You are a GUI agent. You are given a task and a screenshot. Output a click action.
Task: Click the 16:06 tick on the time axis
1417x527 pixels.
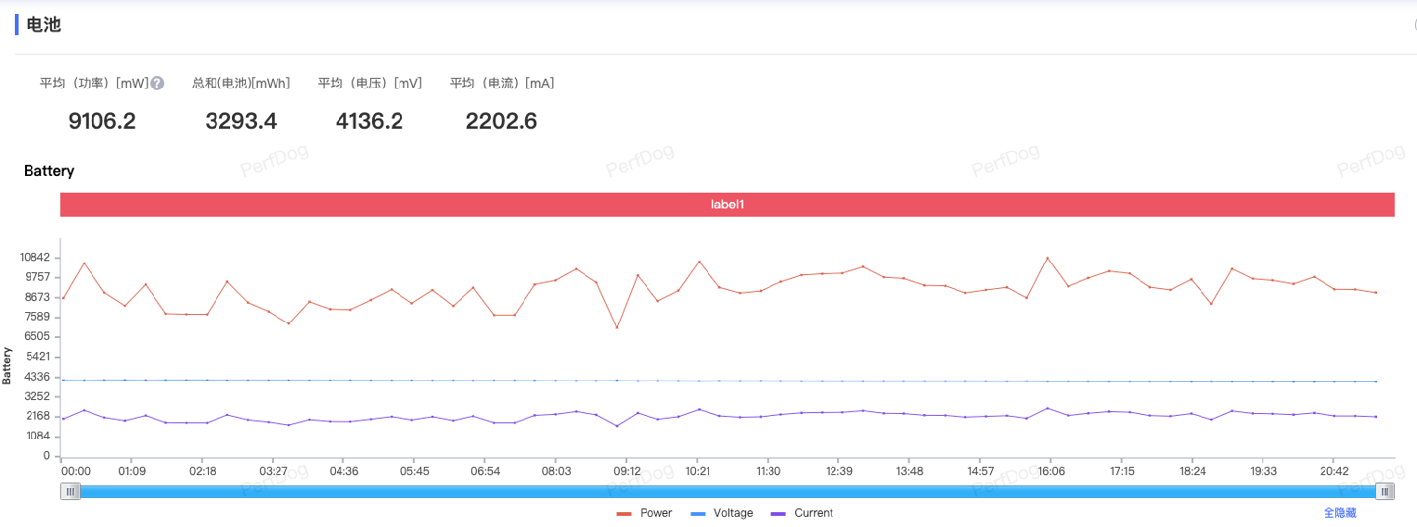(x=1051, y=471)
